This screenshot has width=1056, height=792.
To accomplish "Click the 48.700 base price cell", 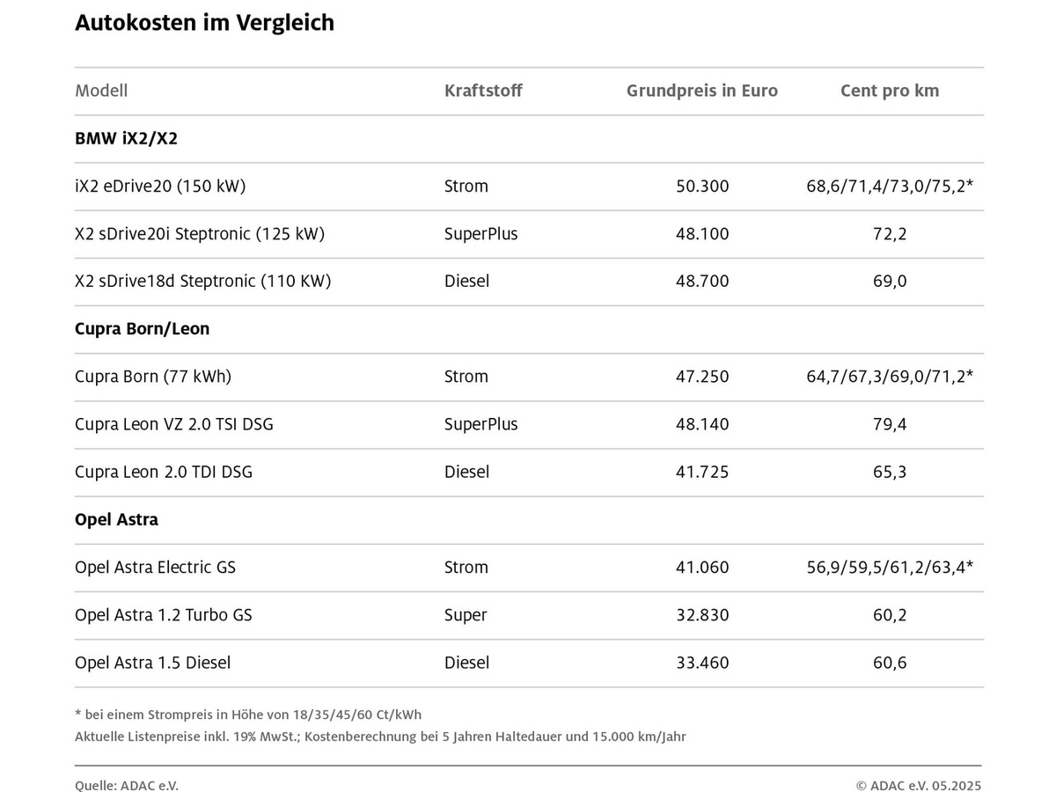I will point(702,282).
